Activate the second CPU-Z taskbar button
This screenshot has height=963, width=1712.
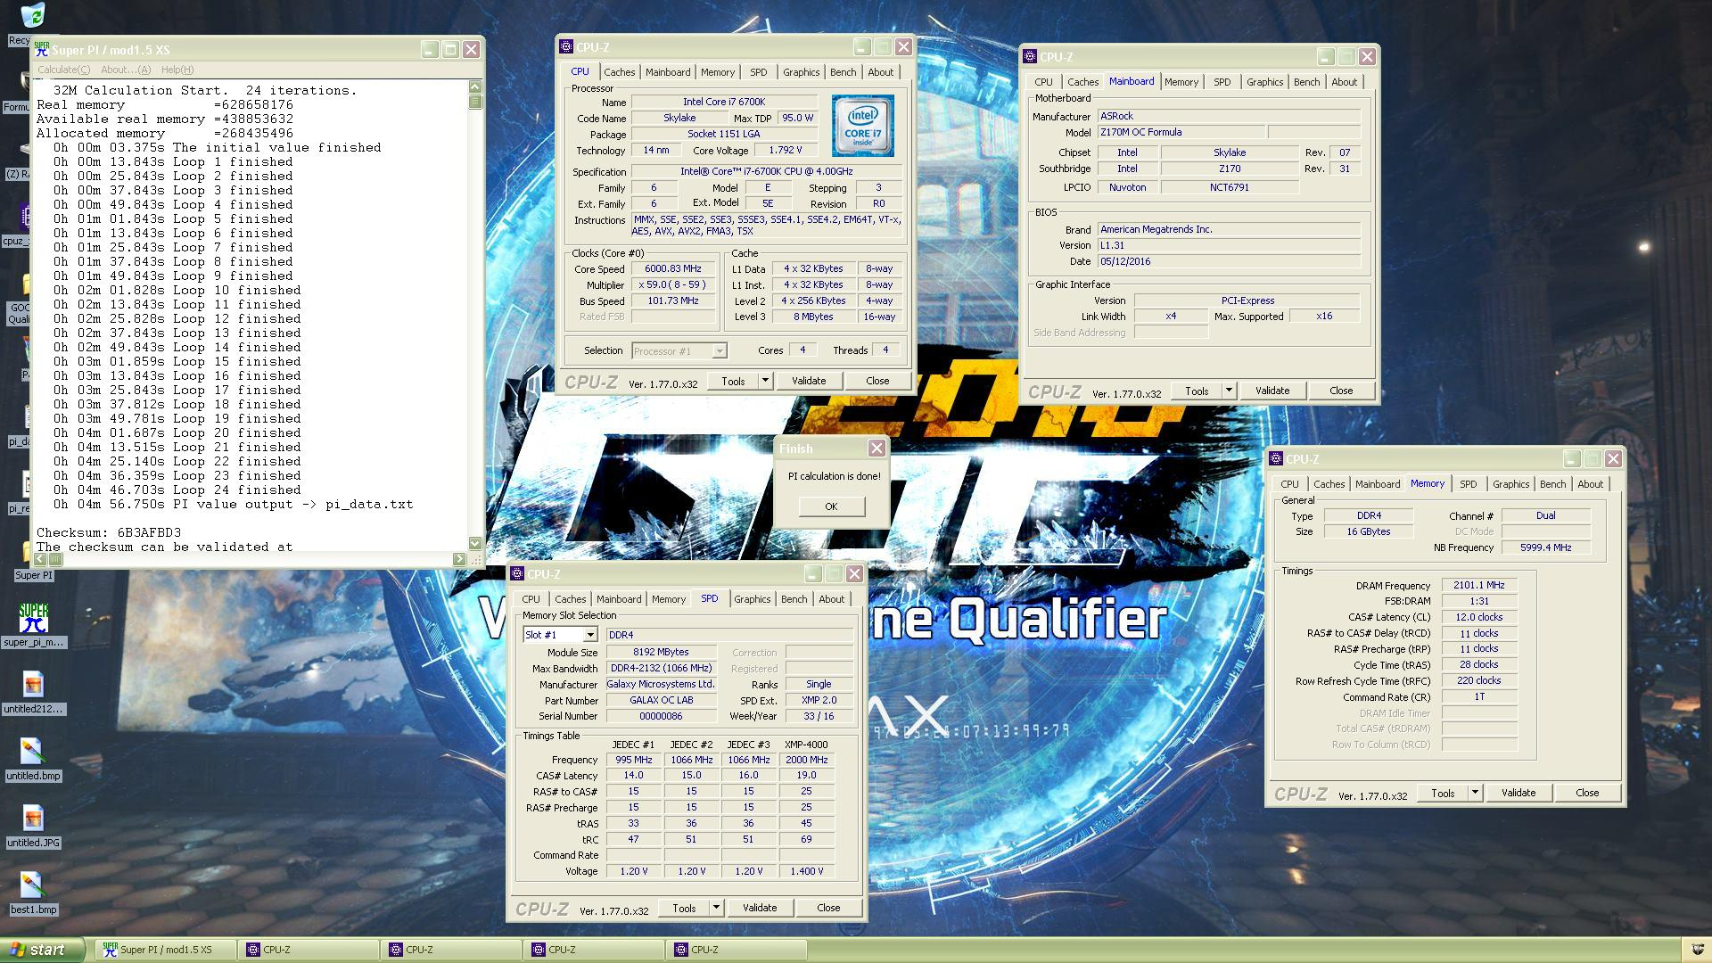[x=451, y=951]
